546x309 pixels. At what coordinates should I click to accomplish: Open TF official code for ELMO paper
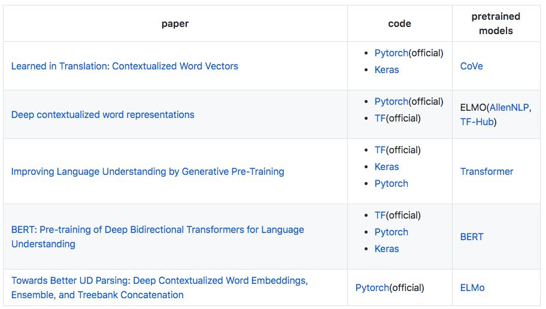(380, 118)
